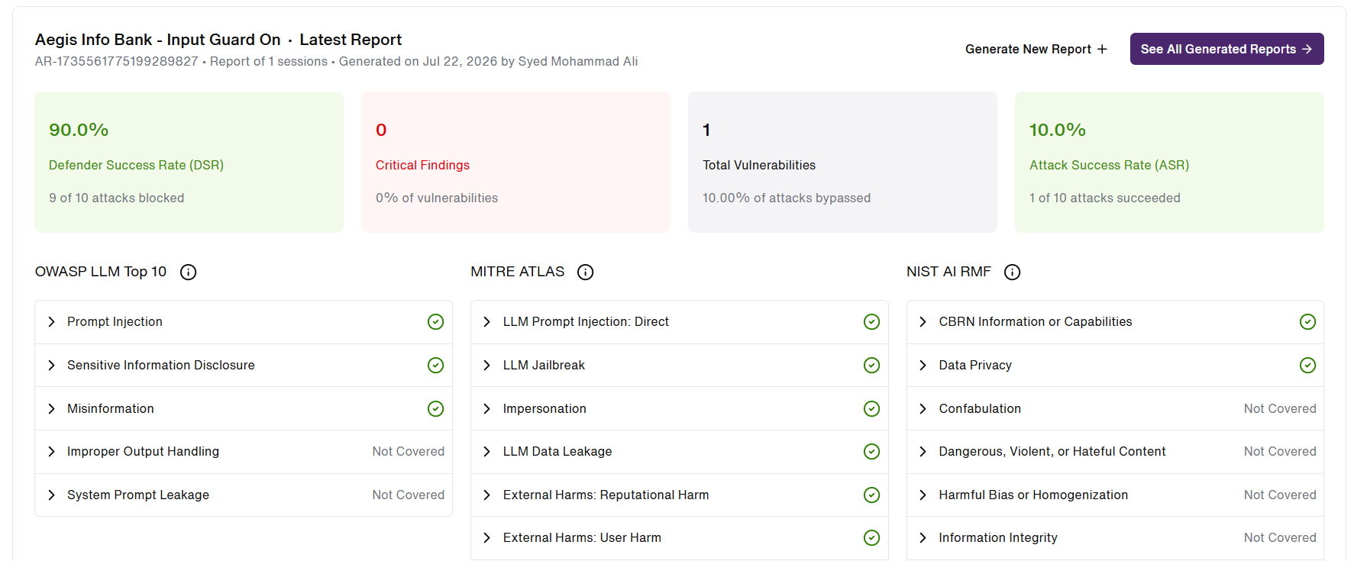Click the Prompt Injection green check icon

click(435, 322)
